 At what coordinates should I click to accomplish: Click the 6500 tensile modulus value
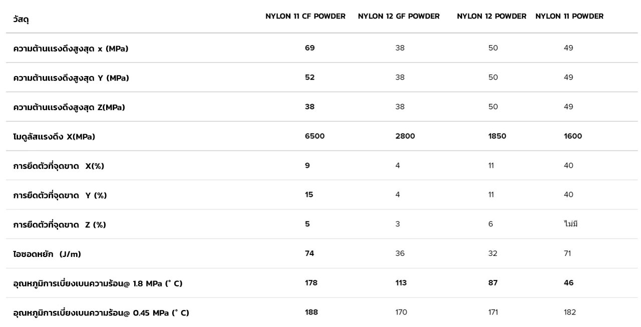point(314,136)
